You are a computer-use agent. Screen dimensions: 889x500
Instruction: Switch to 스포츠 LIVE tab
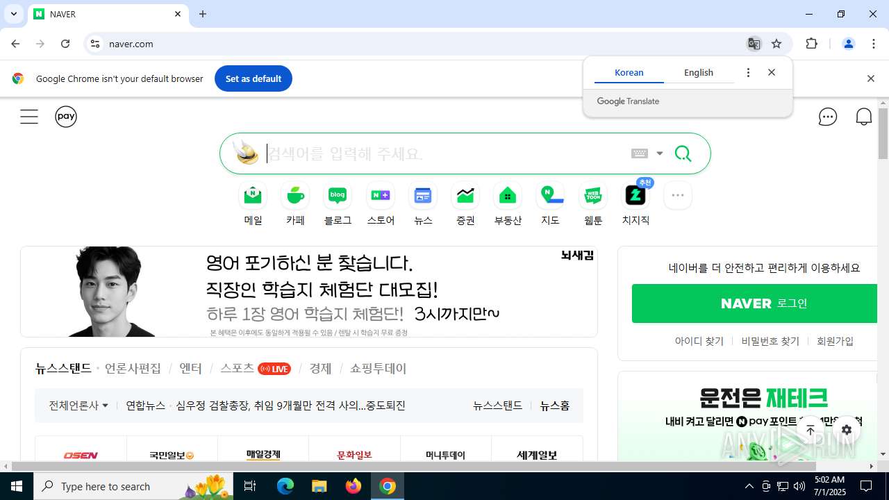coord(255,369)
